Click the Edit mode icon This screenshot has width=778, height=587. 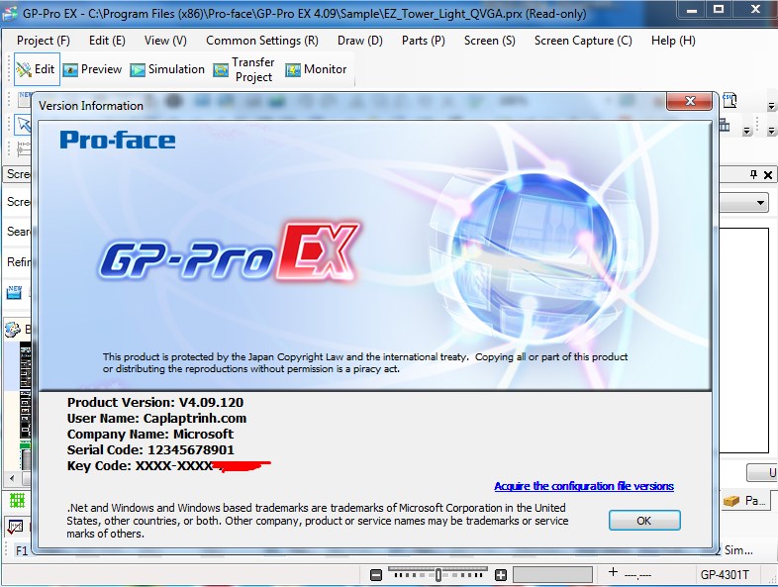pyautogui.click(x=24, y=69)
